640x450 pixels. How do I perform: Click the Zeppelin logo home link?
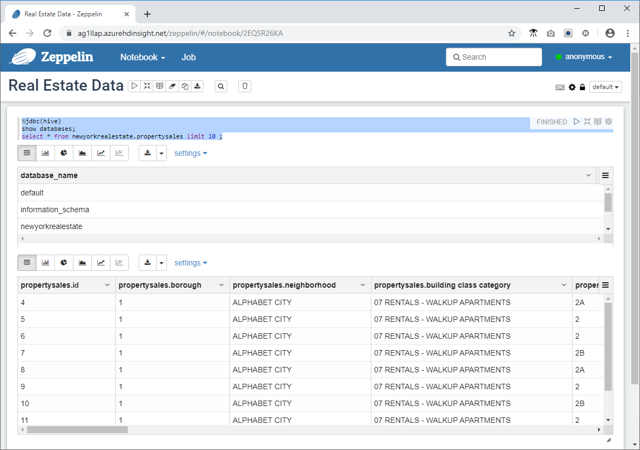[x=52, y=57]
